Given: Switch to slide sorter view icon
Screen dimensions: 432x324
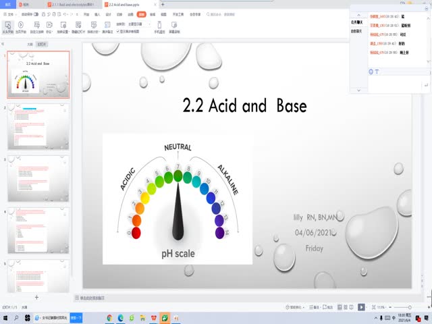Looking at the screenshot, I should coord(346,307).
